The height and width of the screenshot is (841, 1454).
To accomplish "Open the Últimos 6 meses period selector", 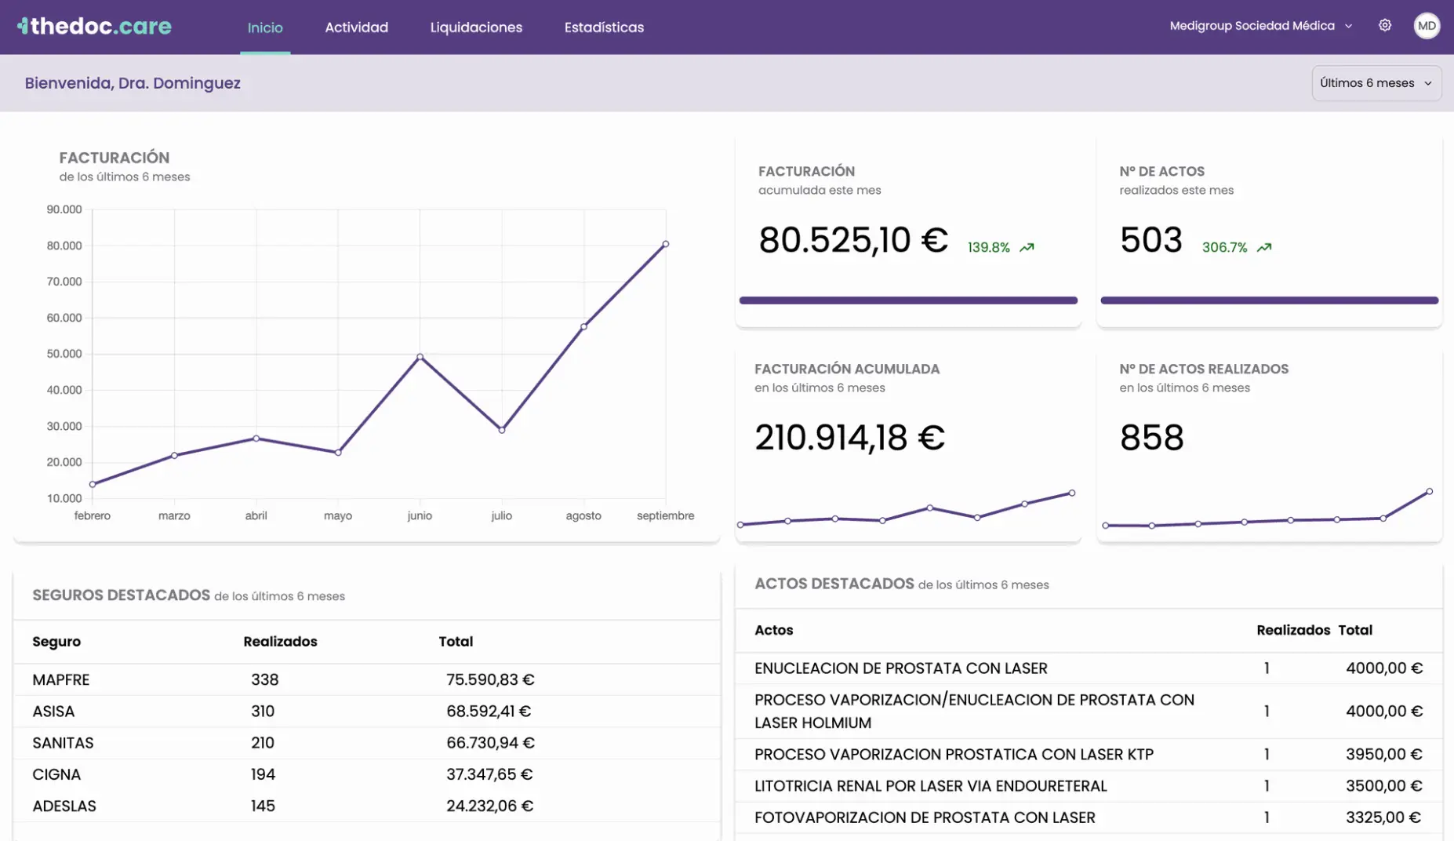I will (1376, 83).
